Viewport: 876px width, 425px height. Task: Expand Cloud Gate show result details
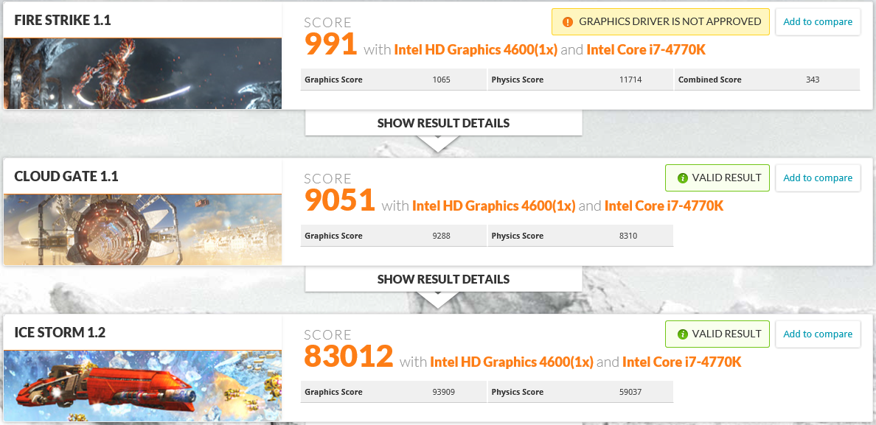coord(444,279)
